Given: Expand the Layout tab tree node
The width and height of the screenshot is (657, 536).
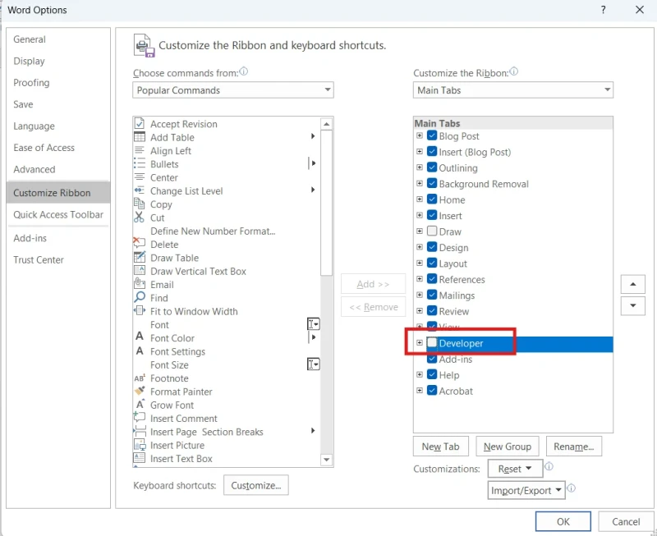Looking at the screenshot, I should click(420, 263).
